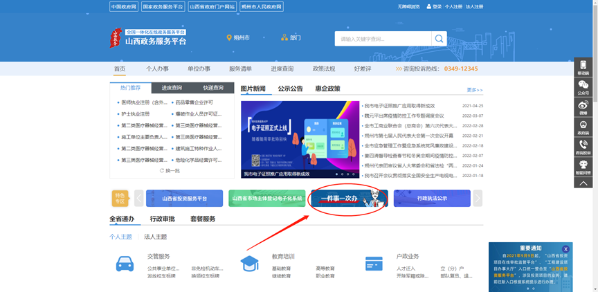The height and width of the screenshot is (292, 598).
Task: Open the 进度查询 nav menu item
Action: click(x=282, y=69)
